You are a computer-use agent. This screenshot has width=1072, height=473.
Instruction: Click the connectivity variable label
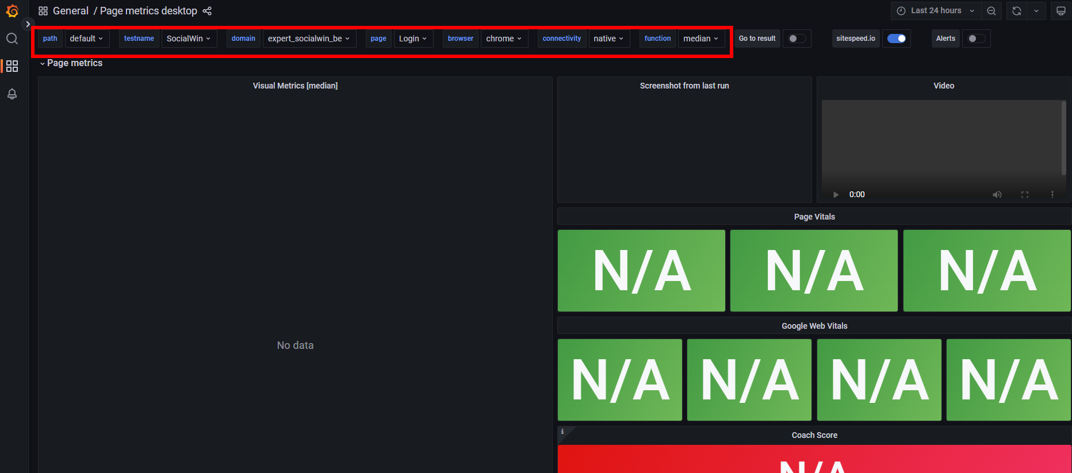point(562,39)
